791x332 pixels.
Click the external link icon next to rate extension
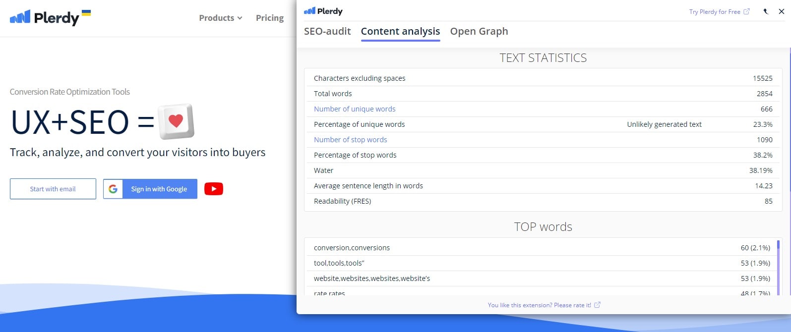click(597, 305)
